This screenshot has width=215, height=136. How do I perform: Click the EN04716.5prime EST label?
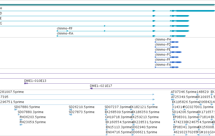pos(118,132)
